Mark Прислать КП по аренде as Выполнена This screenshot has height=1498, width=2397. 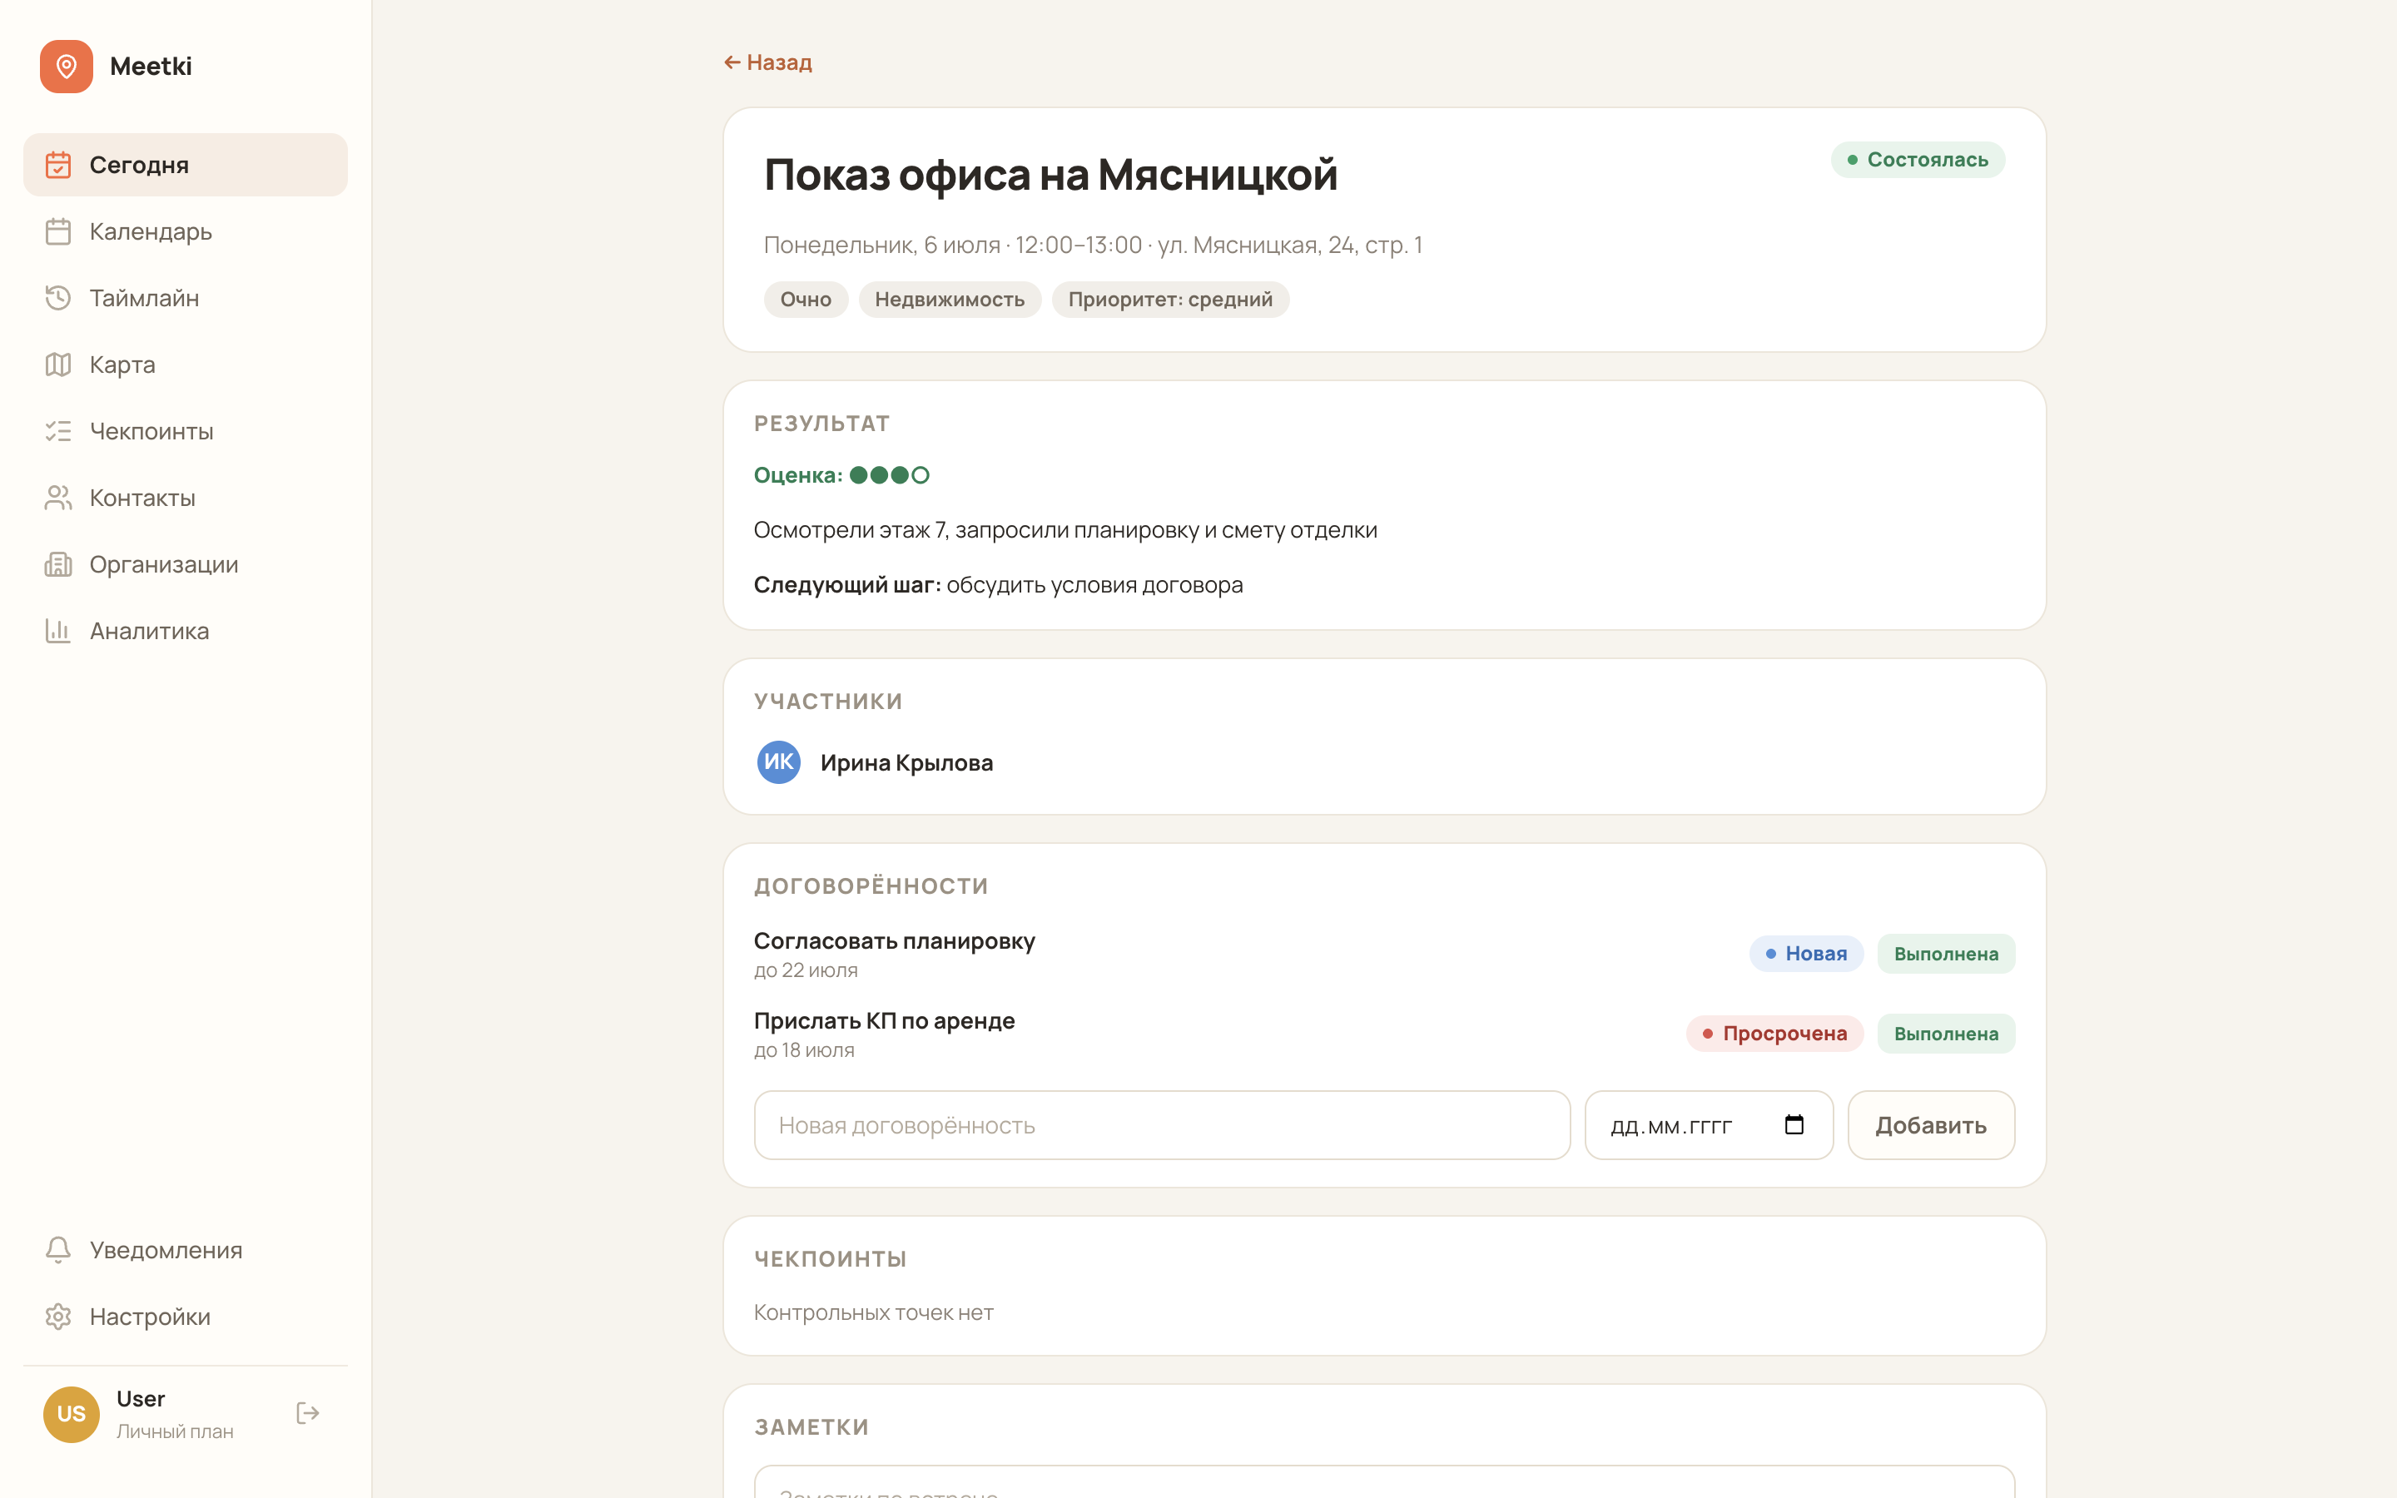click(1945, 1034)
